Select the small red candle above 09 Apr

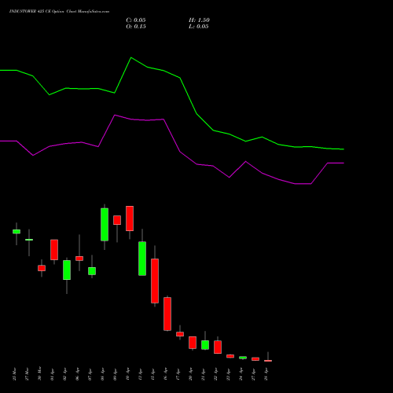click(117, 220)
